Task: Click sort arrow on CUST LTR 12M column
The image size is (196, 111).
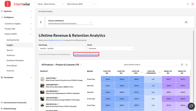Action: [142, 72]
